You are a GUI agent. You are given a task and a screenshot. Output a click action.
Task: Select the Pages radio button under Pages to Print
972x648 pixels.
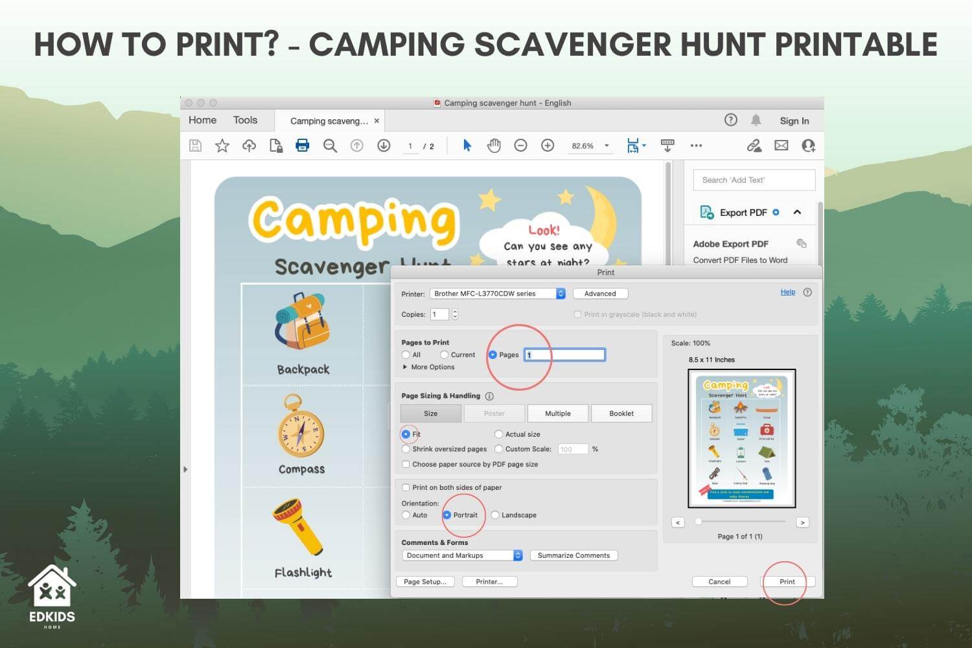[x=493, y=354]
